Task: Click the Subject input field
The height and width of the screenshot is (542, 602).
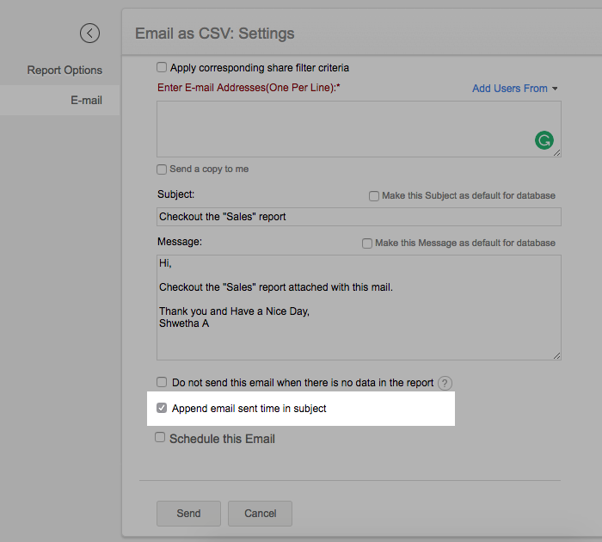Action: point(359,217)
